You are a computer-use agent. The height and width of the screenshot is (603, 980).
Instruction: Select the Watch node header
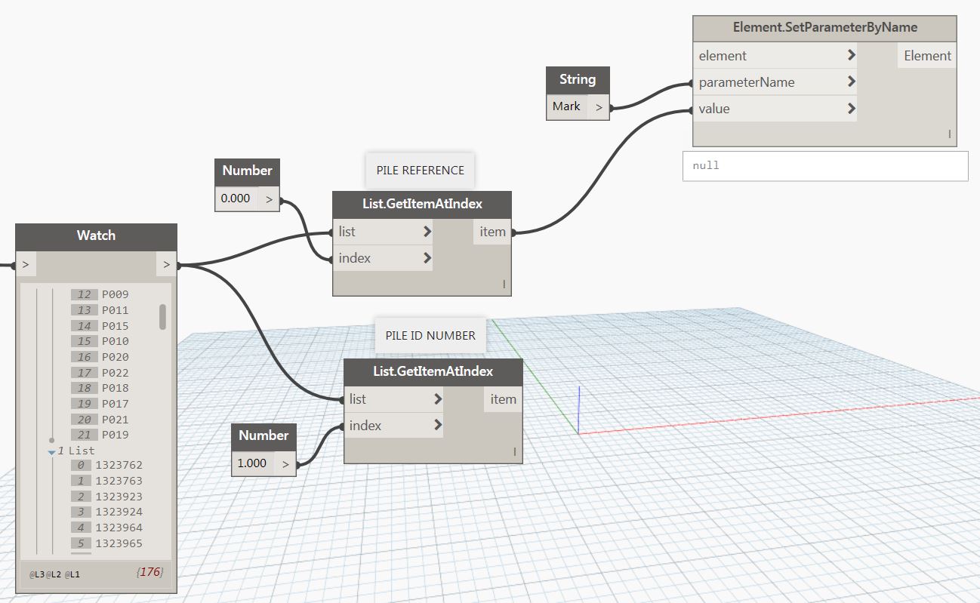96,235
